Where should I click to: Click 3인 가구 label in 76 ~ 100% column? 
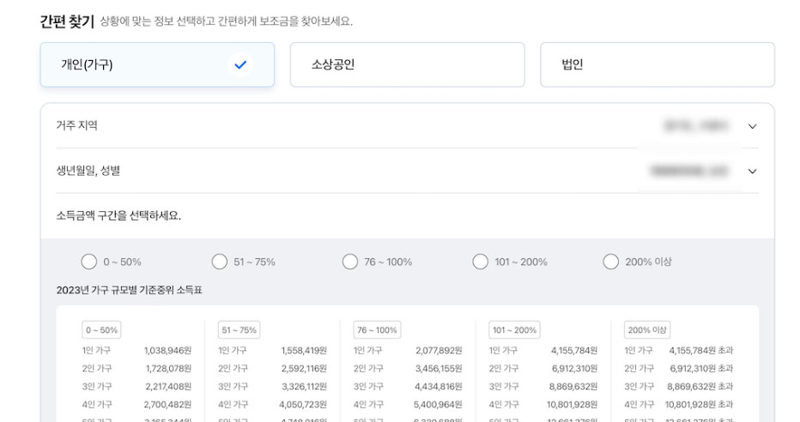coord(368,386)
